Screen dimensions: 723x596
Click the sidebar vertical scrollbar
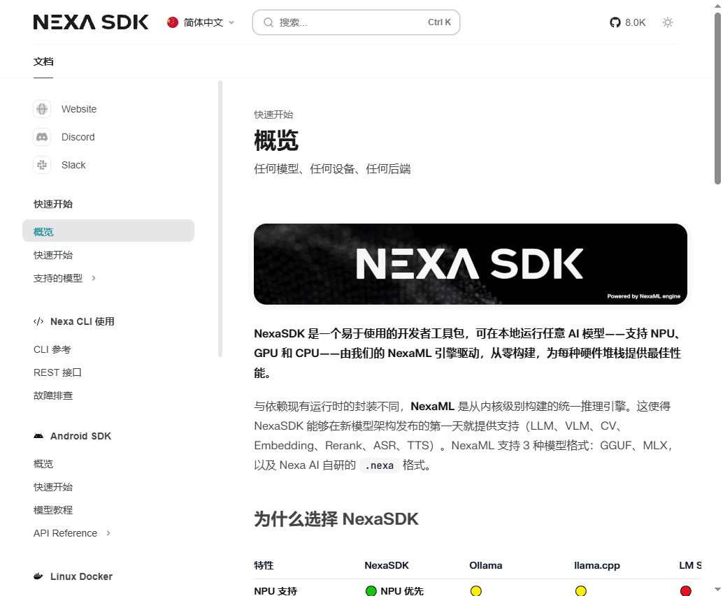click(x=220, y=219)
